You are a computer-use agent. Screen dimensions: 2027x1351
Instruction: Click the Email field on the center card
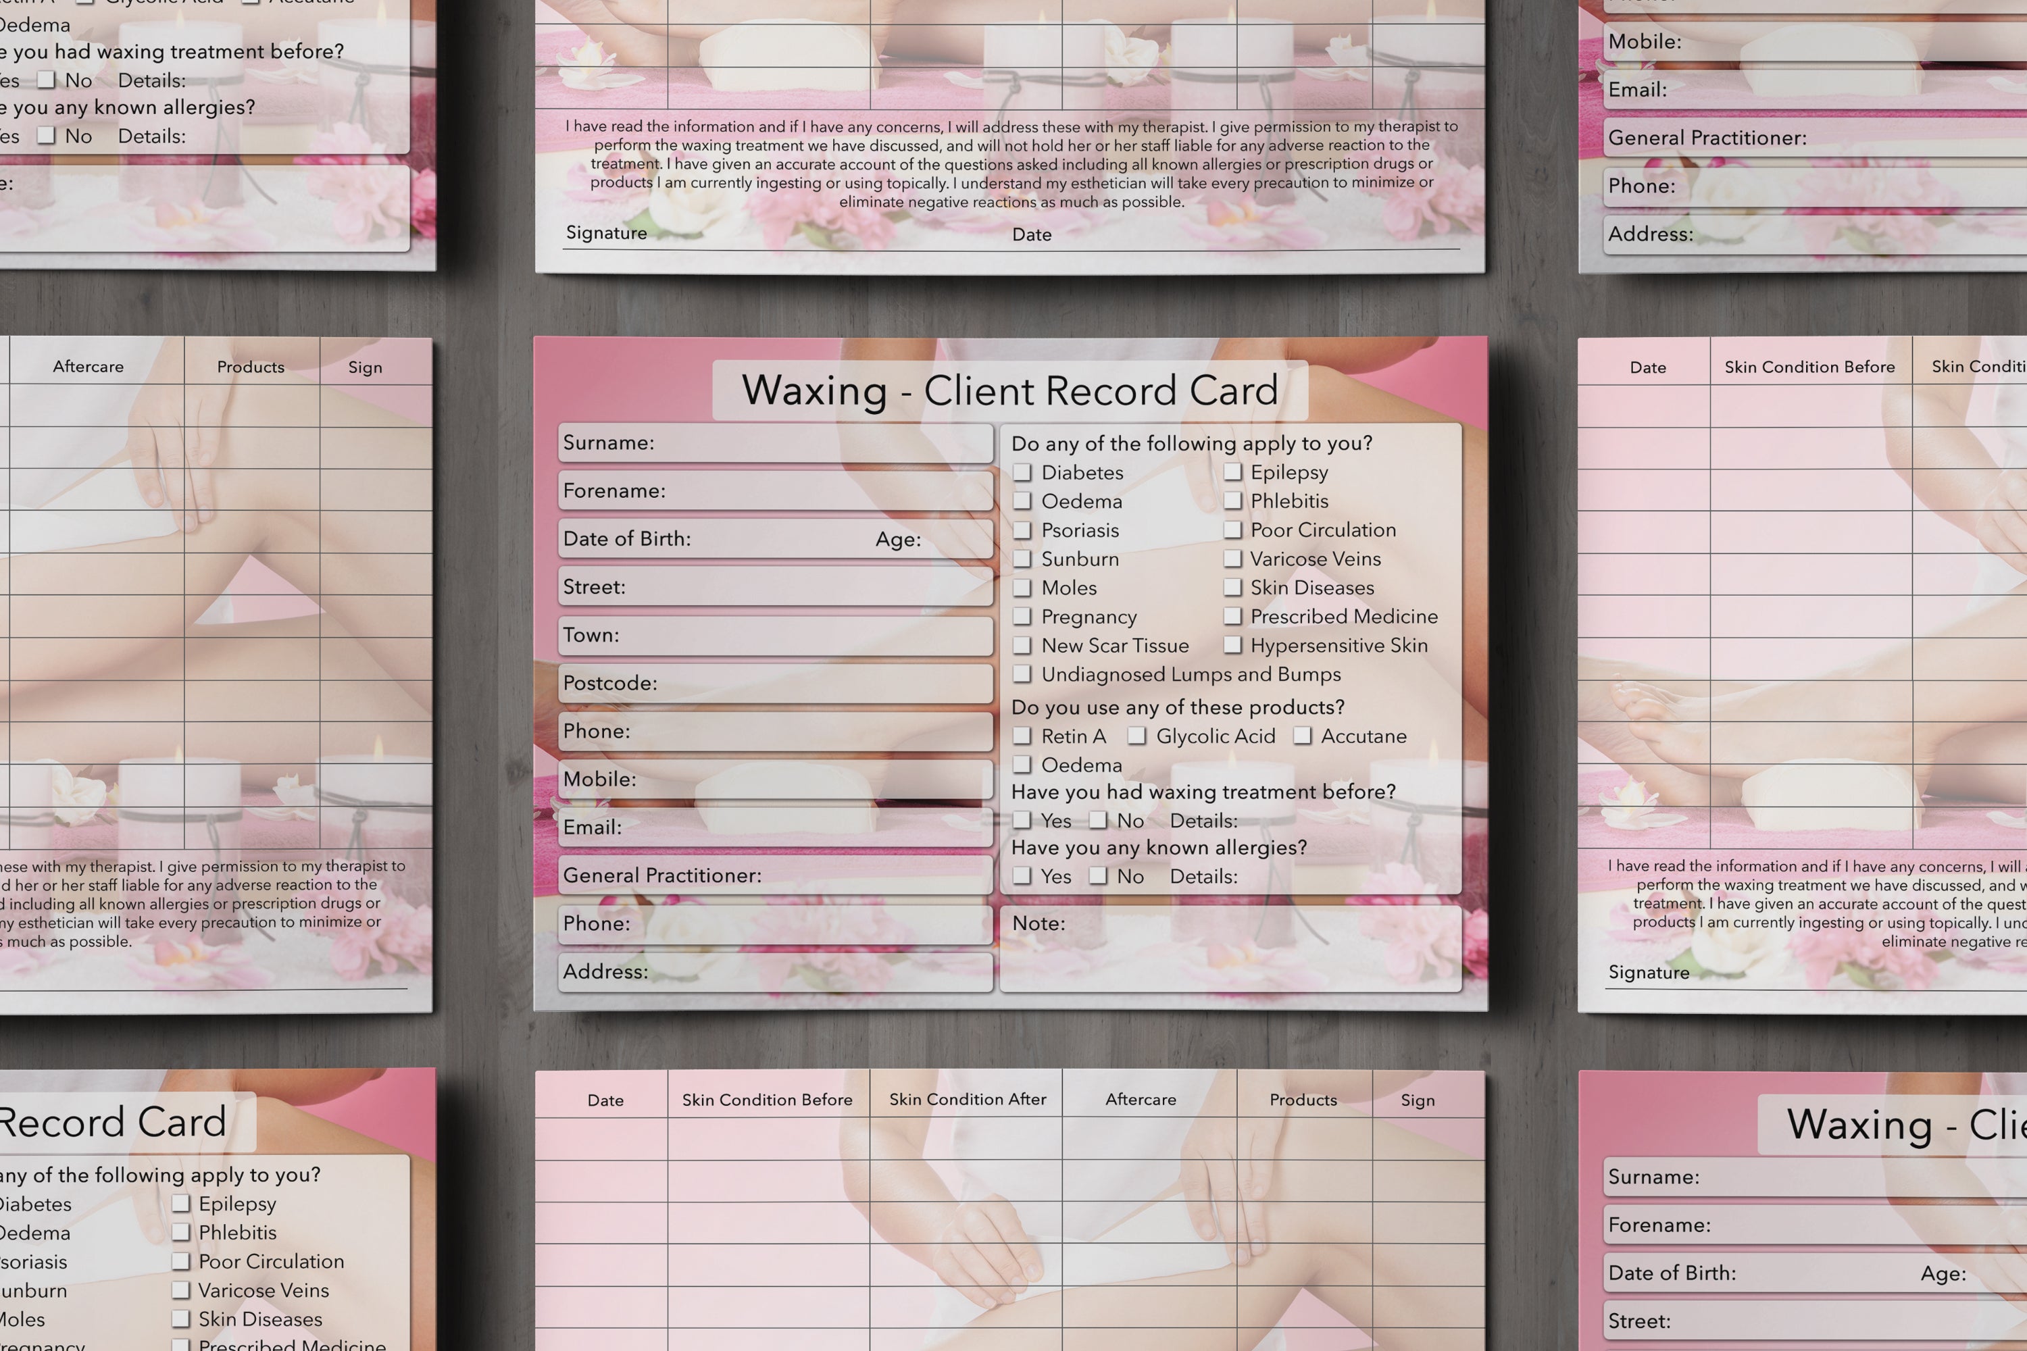click(776, 827)
